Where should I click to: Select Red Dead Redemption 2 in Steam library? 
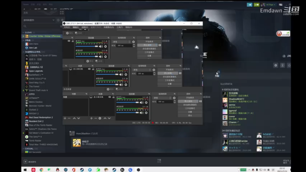pyautogui.click(x=41, y=117)
